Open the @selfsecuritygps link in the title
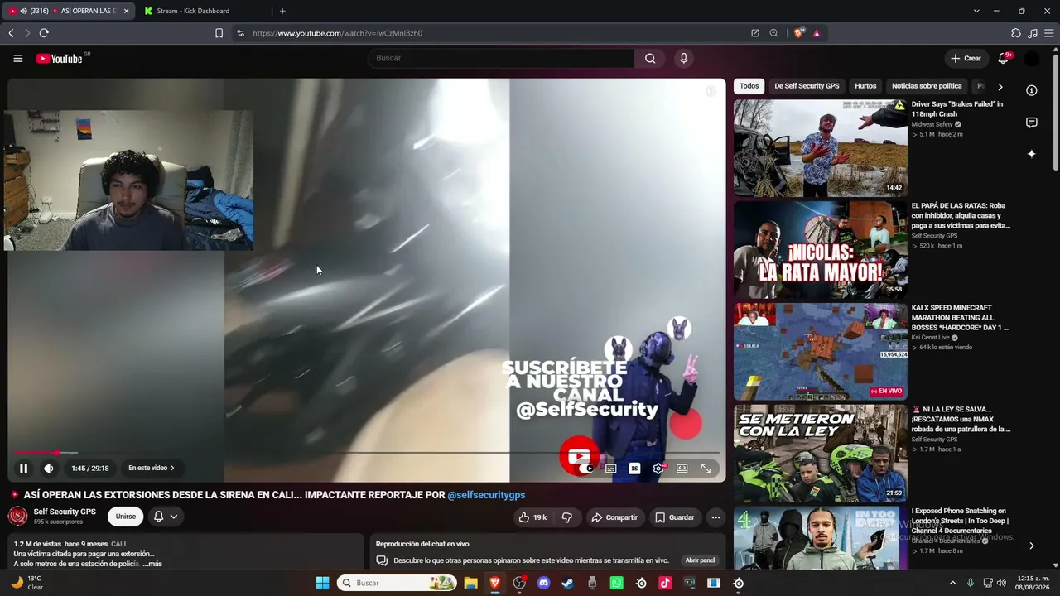 (x=486, y=495)
